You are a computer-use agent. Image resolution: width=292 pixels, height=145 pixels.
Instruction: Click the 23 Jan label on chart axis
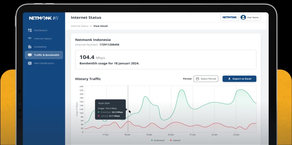point(236,134)
